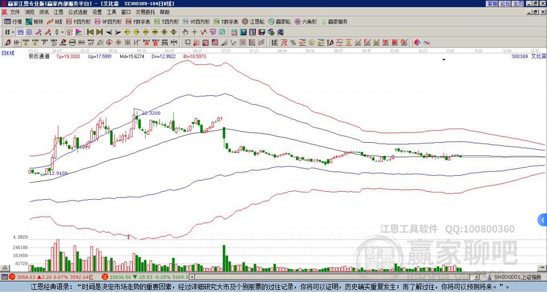Open the 交易委托 menu
The height and width of the screenshot is (292, 547).
point(145,12)
